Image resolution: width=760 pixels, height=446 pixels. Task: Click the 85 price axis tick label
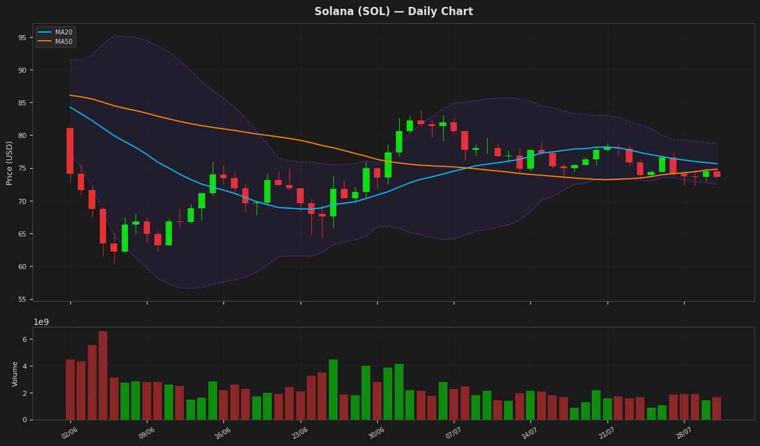pyautogui.click(x=22, y=103)
